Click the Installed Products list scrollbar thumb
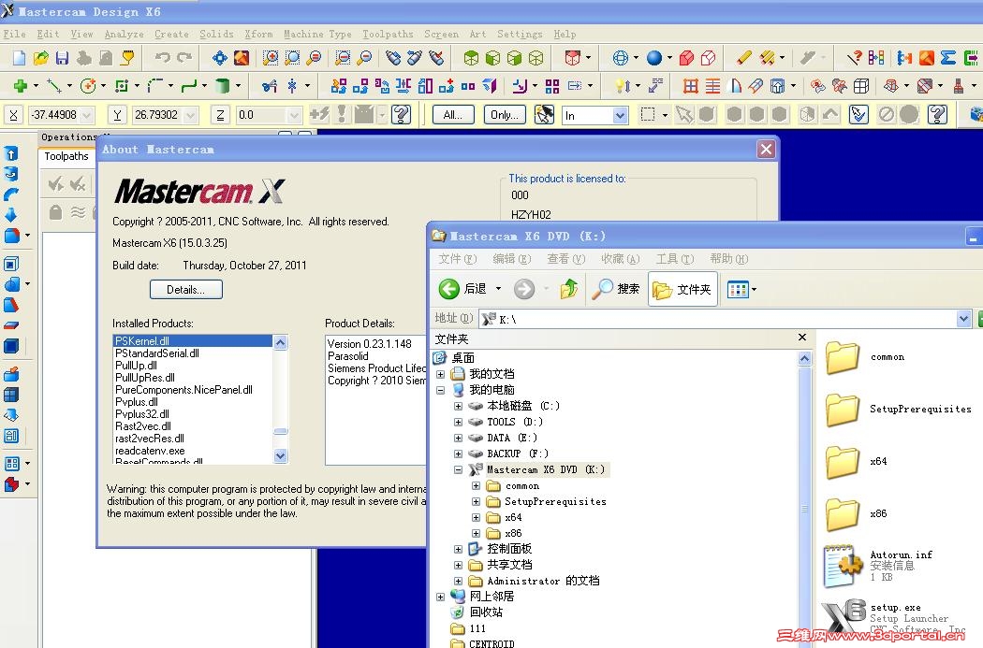The image size is (983, 648). pyautogui.click(x=280, y=431)
